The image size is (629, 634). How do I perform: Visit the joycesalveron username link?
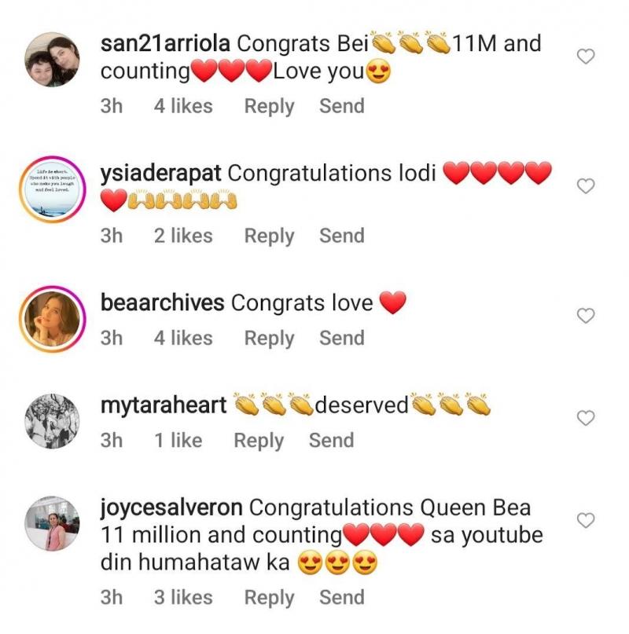[x=171, y=508]
